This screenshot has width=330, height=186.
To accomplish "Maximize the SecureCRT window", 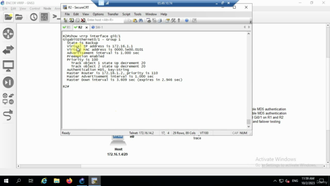I will click(234, 7).
